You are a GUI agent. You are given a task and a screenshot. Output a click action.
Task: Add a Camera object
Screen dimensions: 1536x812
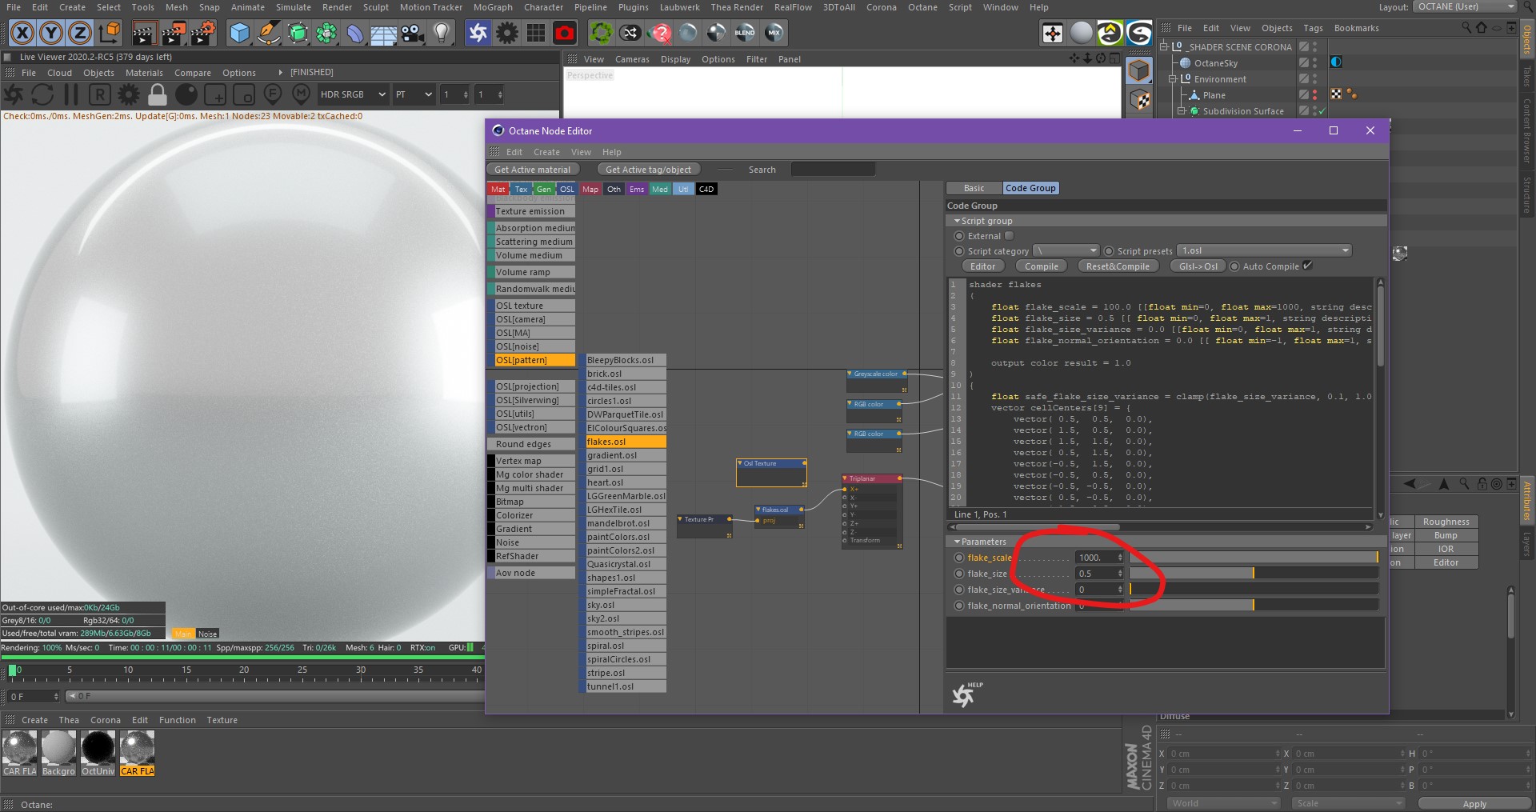click(412, 33)
